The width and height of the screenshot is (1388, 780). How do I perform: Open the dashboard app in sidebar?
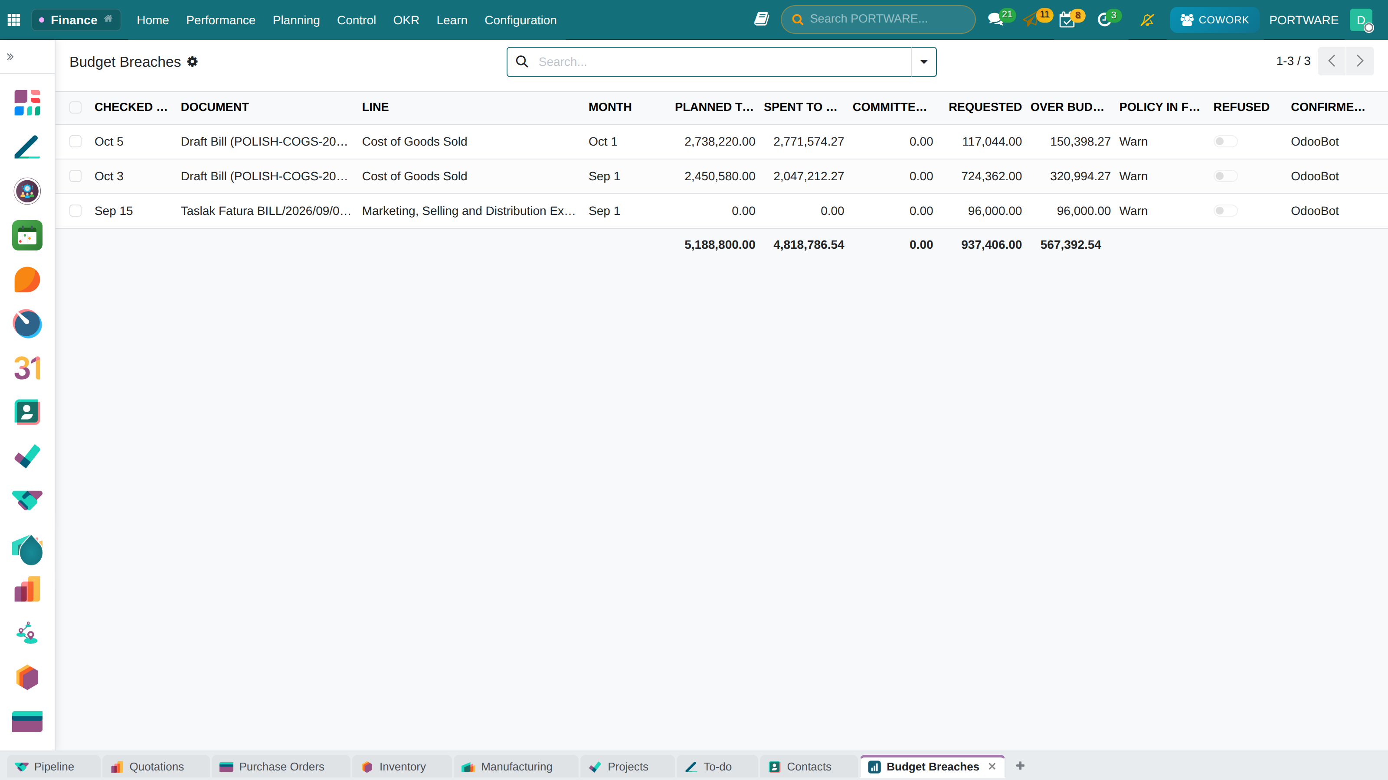tap(27, 103)
